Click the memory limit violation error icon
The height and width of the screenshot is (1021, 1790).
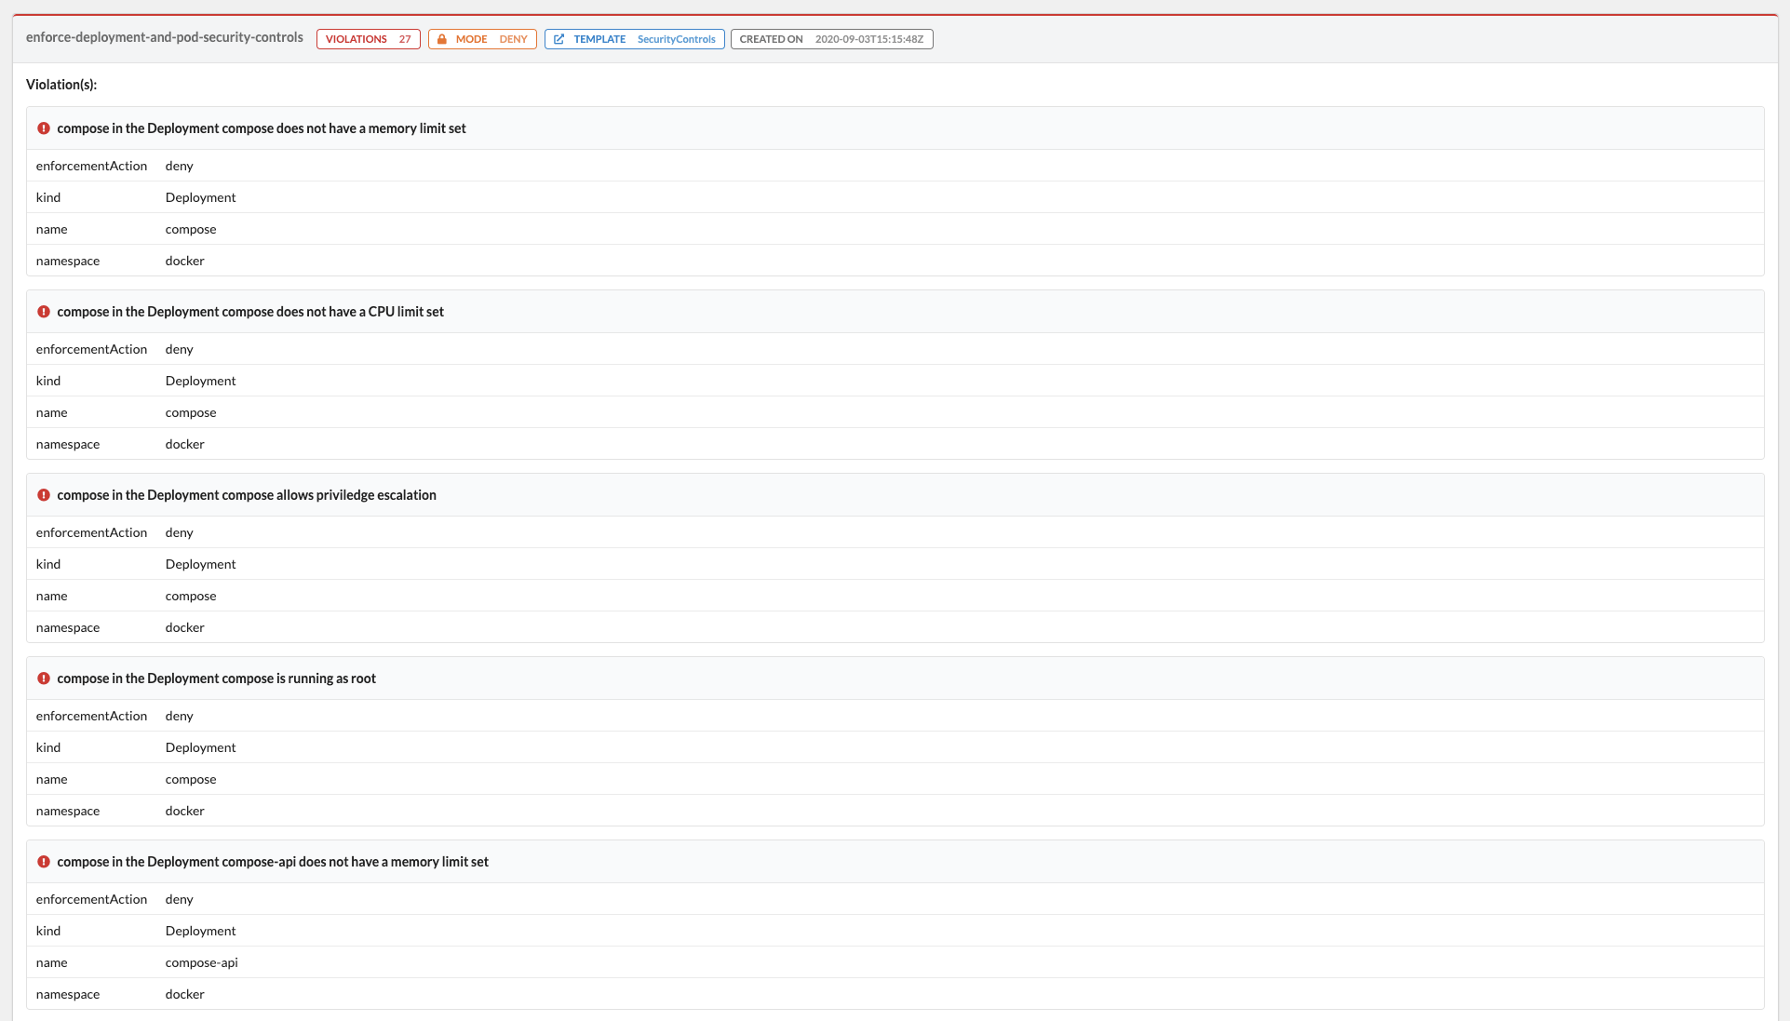click(44, 128)
